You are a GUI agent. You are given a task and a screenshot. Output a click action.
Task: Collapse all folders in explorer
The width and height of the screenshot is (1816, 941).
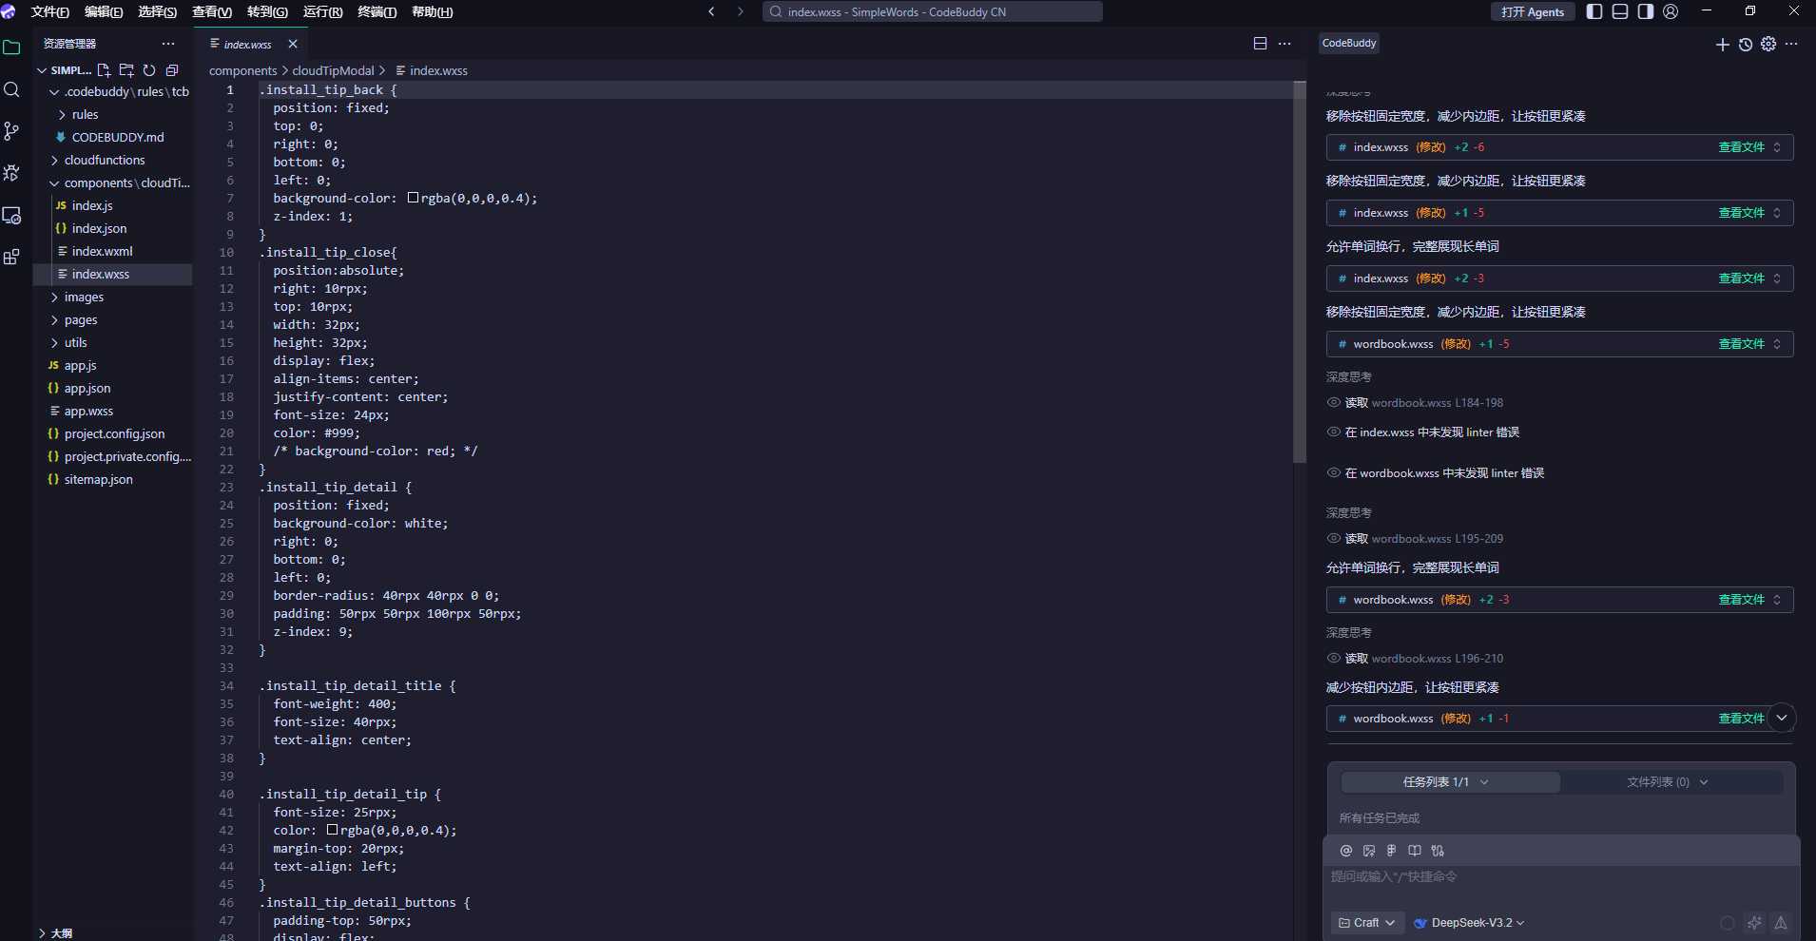pyautogui.click(x=172, y=70)
